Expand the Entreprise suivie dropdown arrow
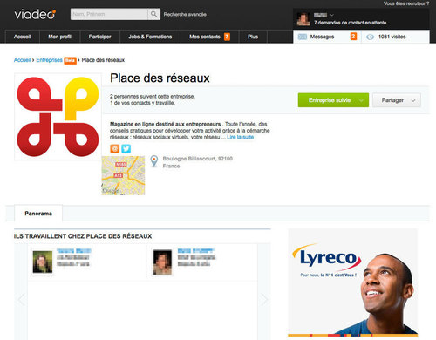 click(x=361, y=100)
